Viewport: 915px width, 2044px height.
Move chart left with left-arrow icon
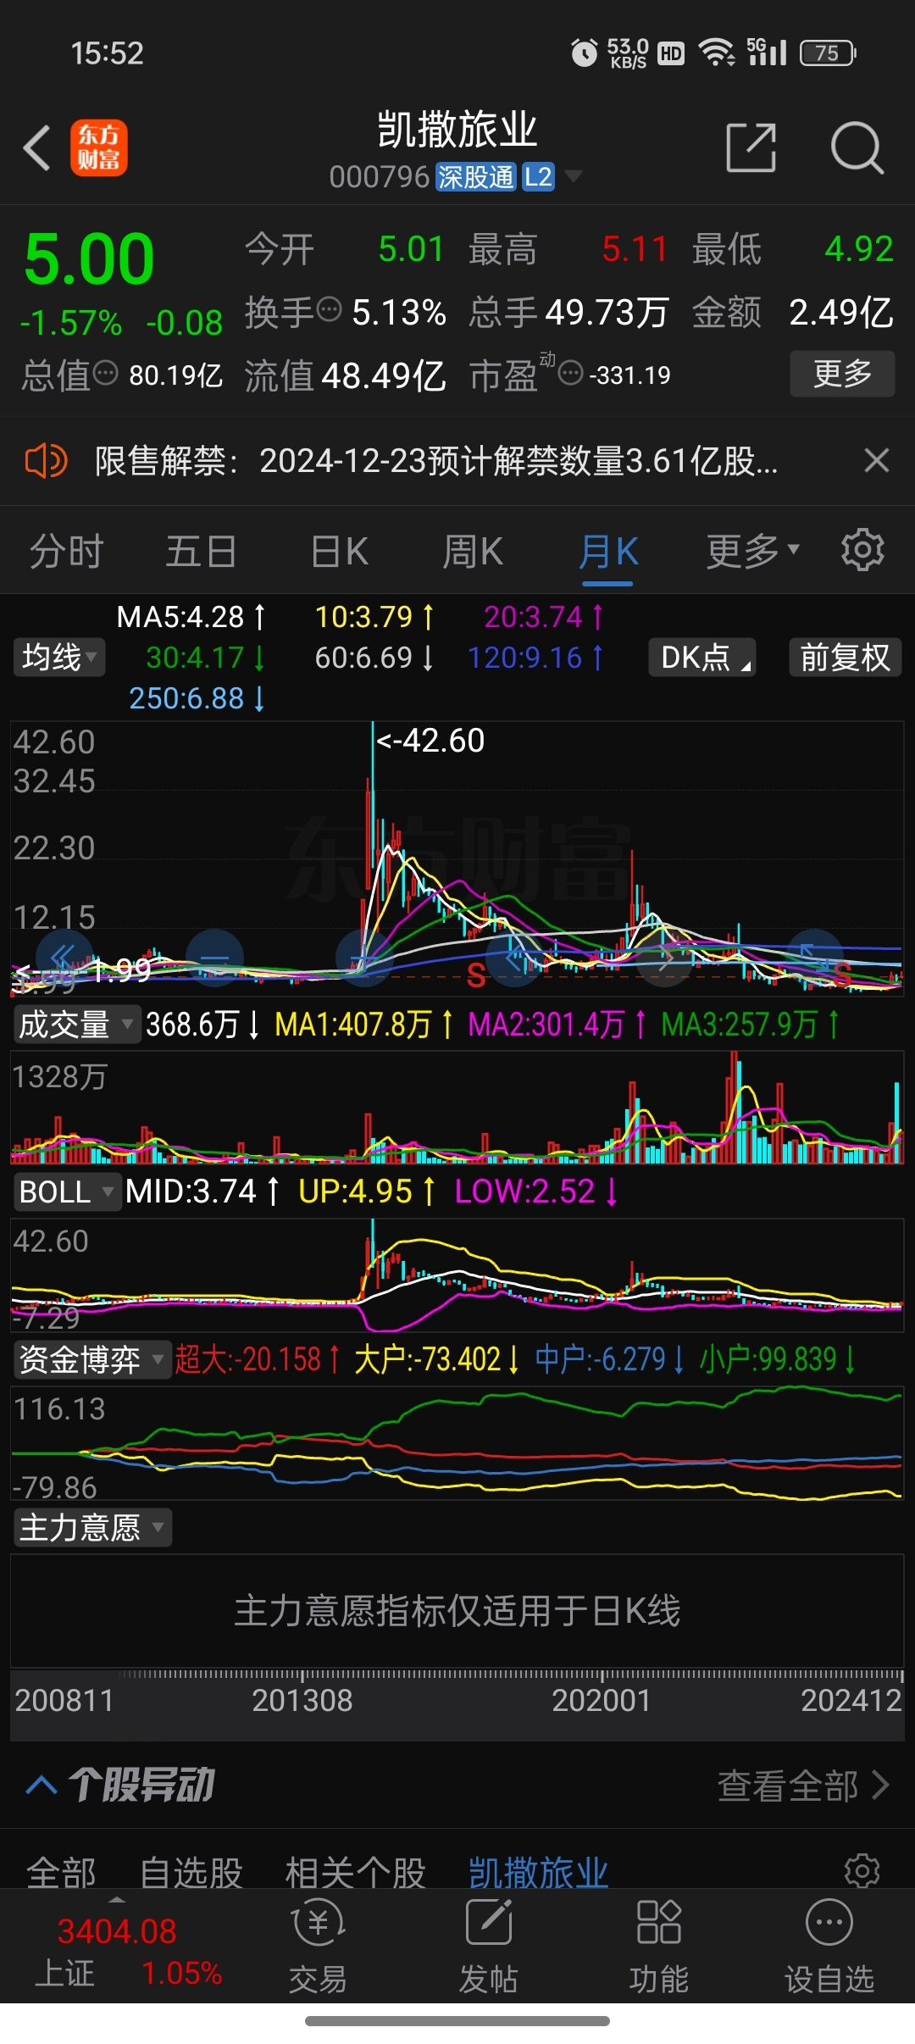click(514, 958)
